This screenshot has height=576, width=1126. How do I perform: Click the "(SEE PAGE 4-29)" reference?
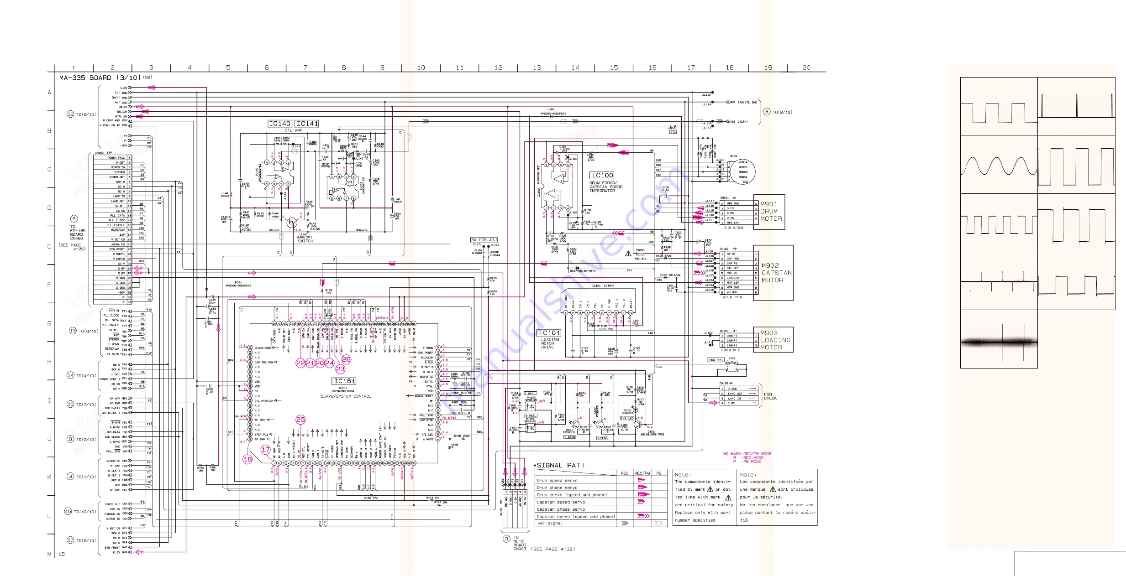tap(72, 247)
